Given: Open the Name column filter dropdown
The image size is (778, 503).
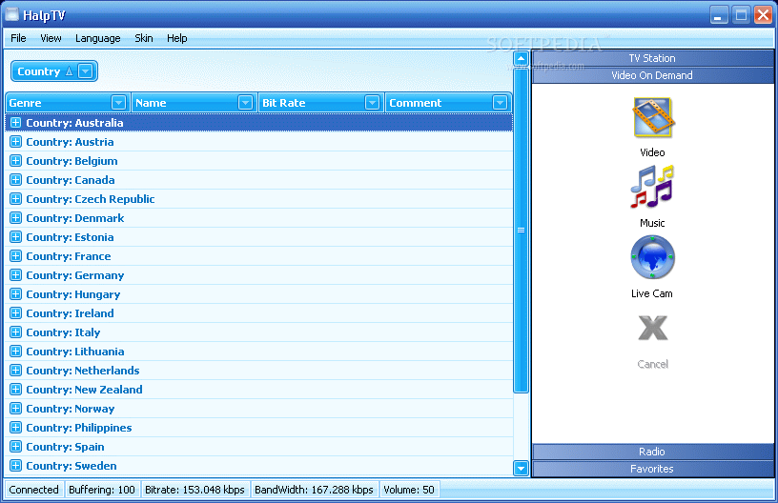Looking at the screenshot, I should click(x=245, y=103).
